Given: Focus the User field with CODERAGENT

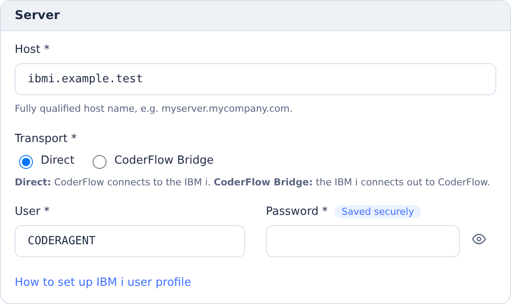Looking at the screenshot, I should pyautogui.click(x=130, y=241).
